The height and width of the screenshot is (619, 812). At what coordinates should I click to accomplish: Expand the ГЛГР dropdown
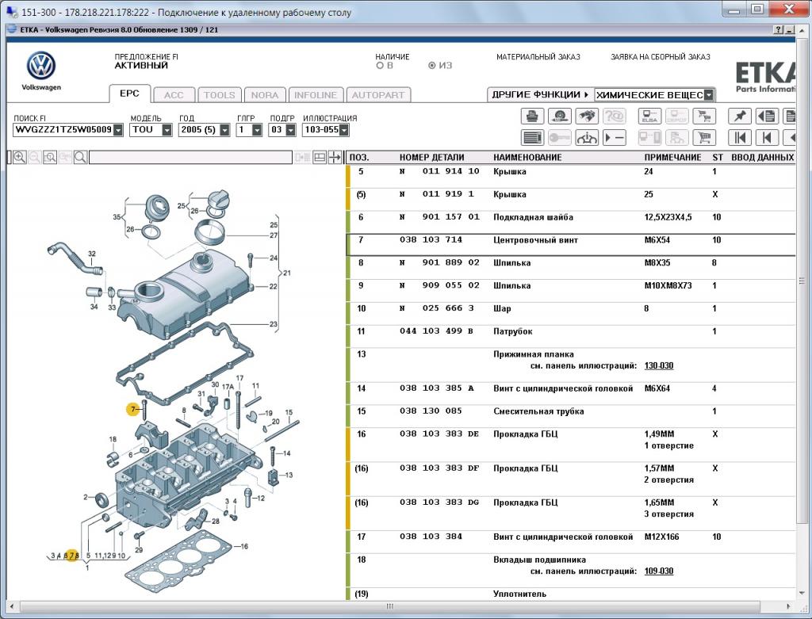[x=257, y=130]
